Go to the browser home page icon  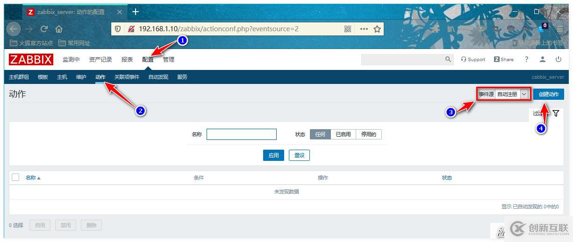59,29
